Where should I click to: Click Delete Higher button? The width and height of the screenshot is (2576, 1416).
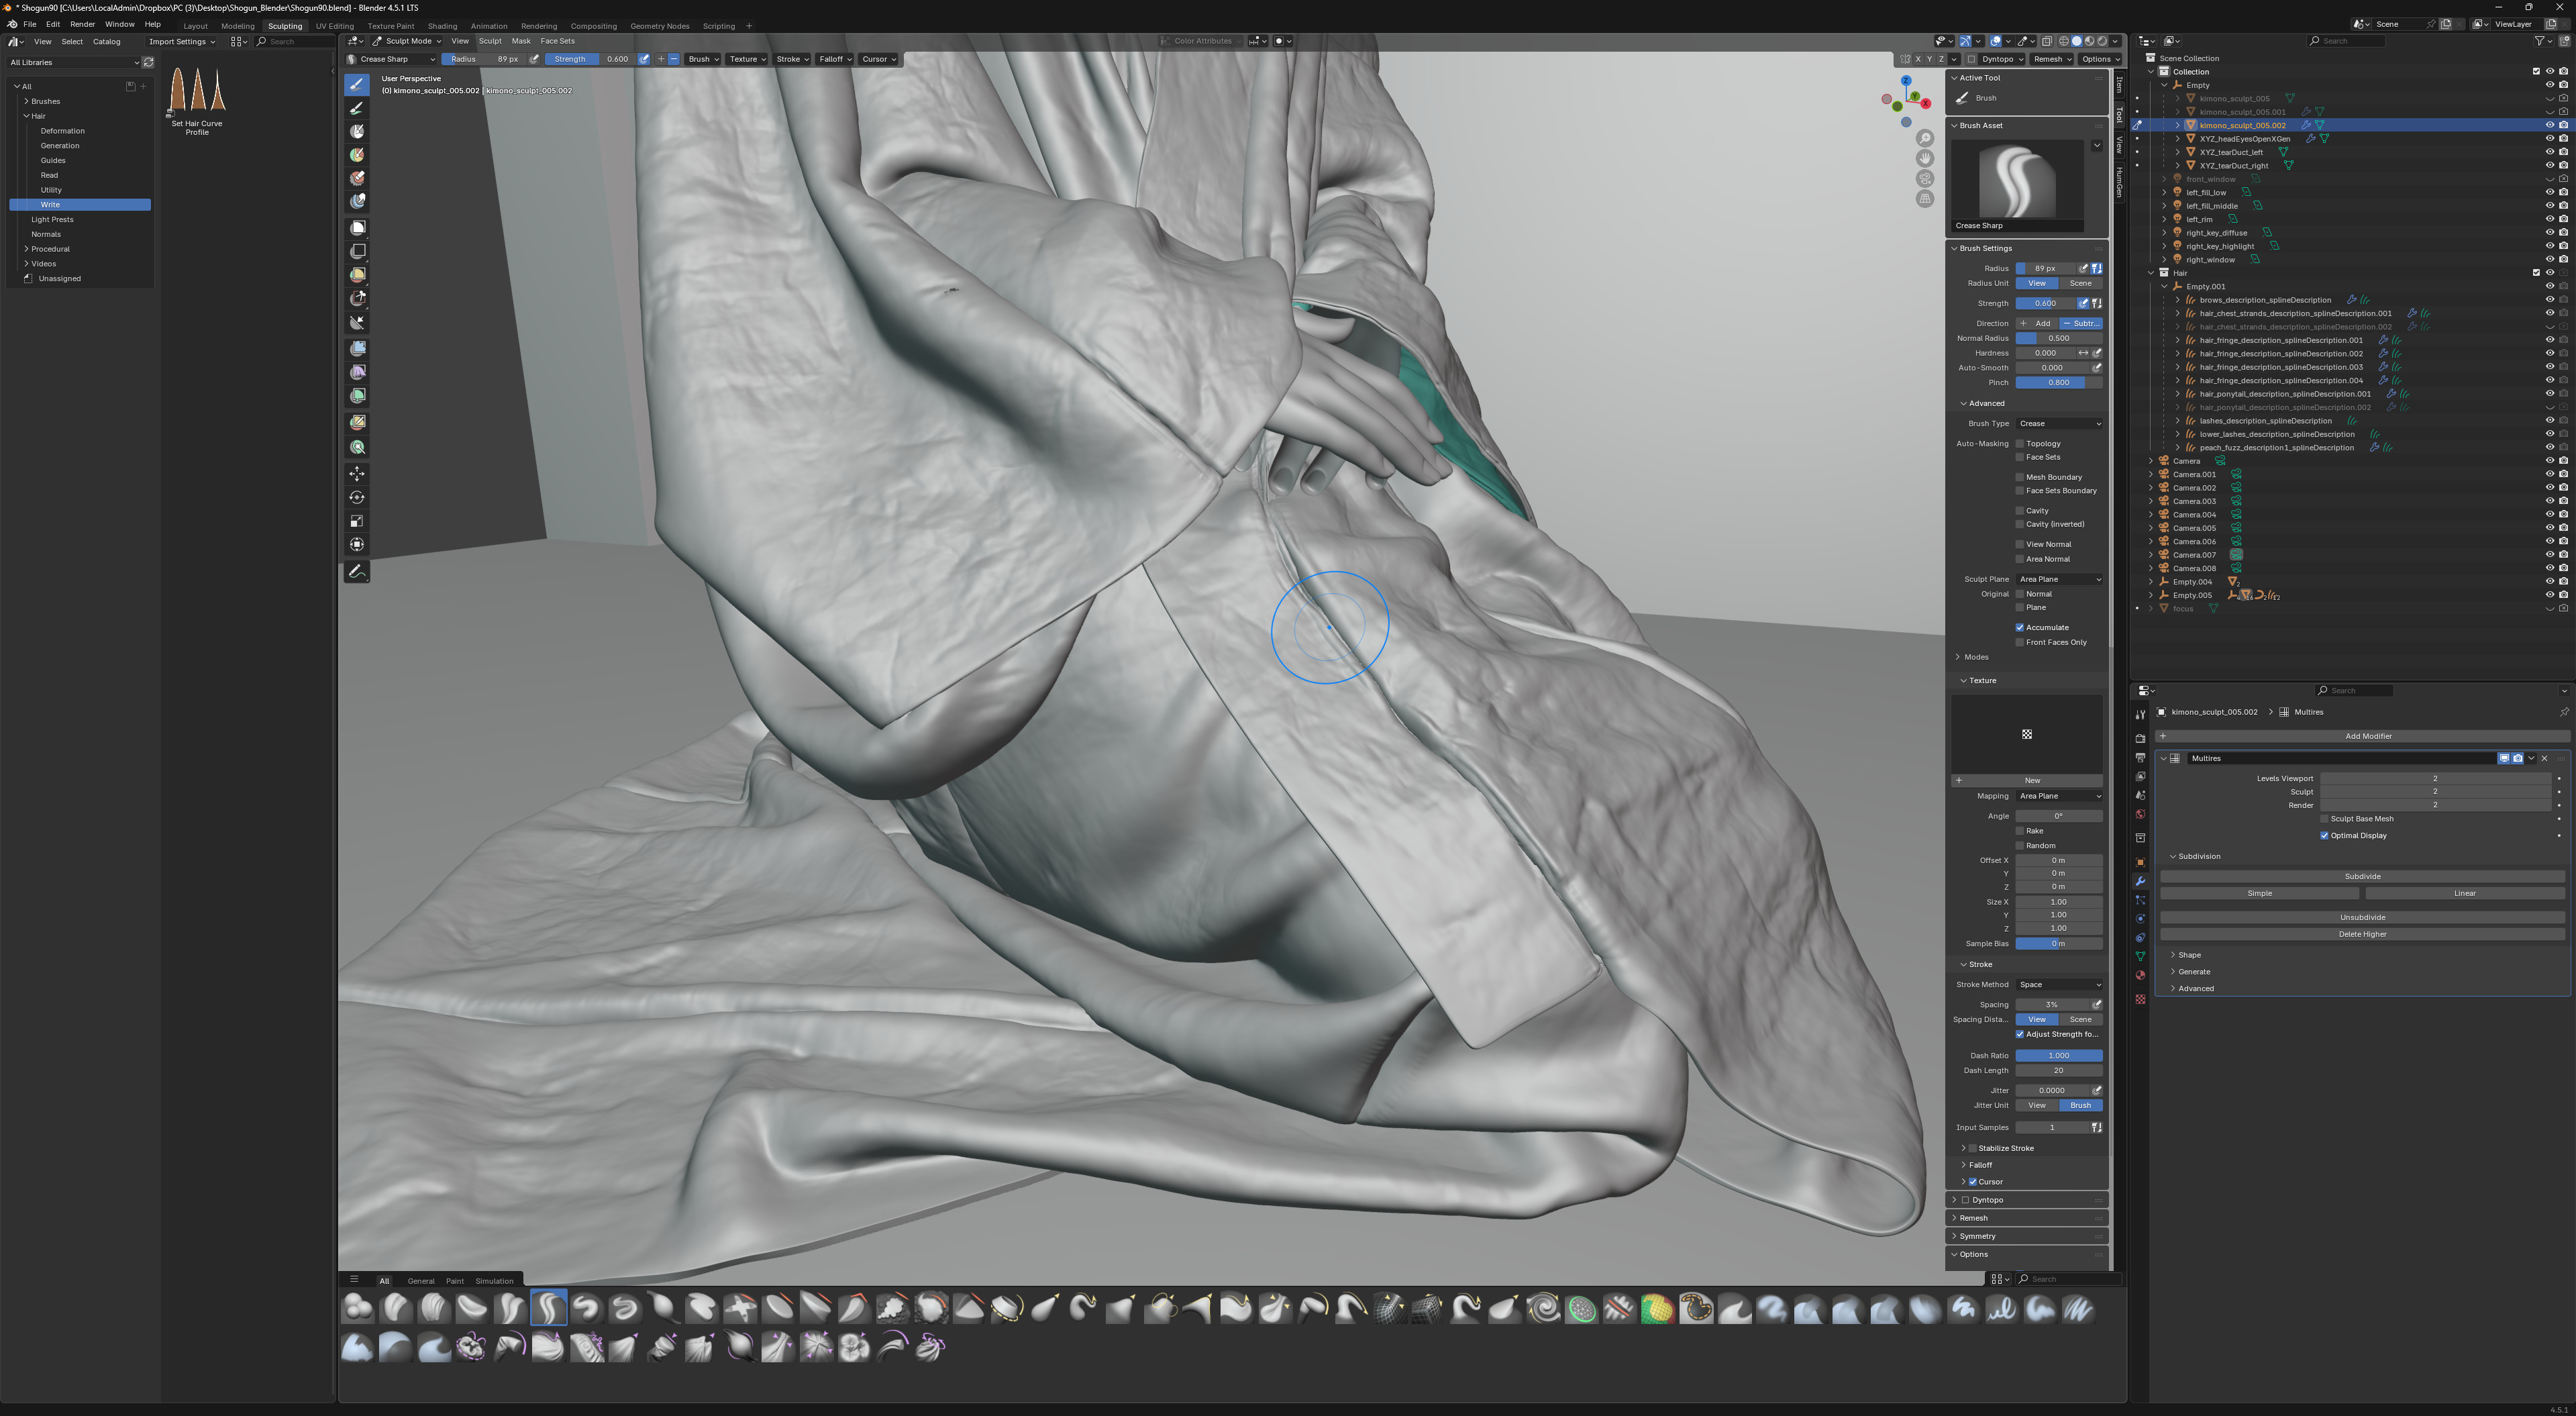tap(2362, 934)
